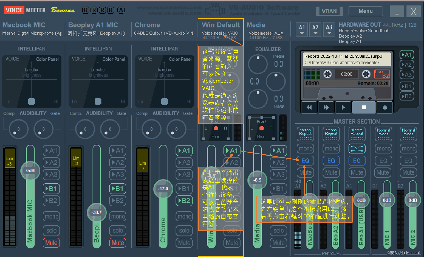Mute the Chrome input strip
Image resolution: width=424 pixels, height=257 pixels.
pos(184,243)
